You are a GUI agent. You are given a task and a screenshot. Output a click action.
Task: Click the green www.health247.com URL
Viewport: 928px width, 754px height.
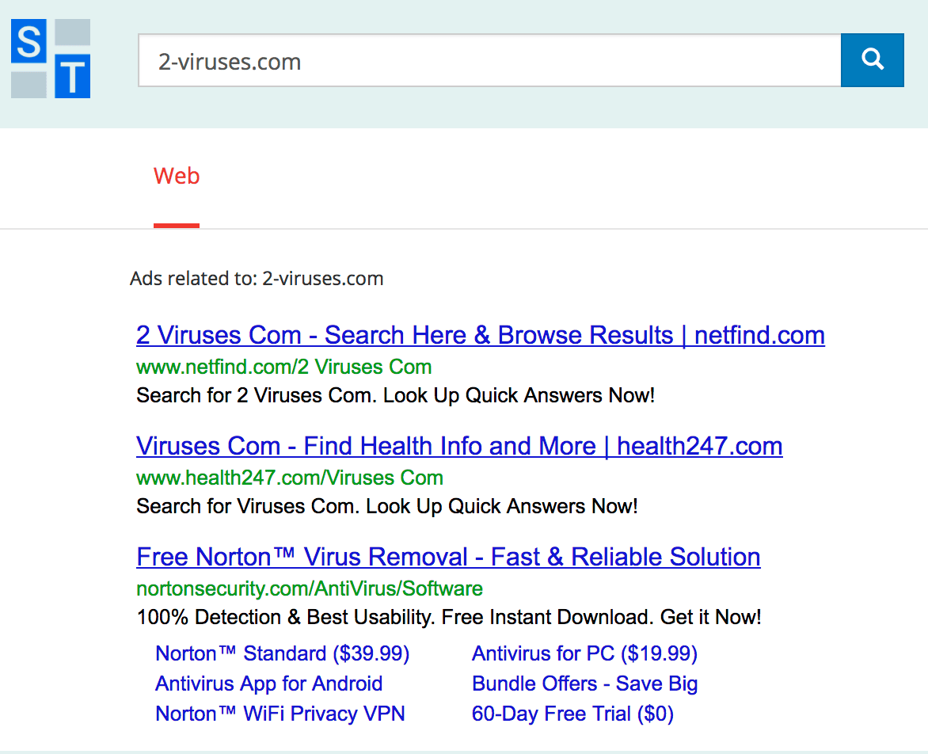290,478
